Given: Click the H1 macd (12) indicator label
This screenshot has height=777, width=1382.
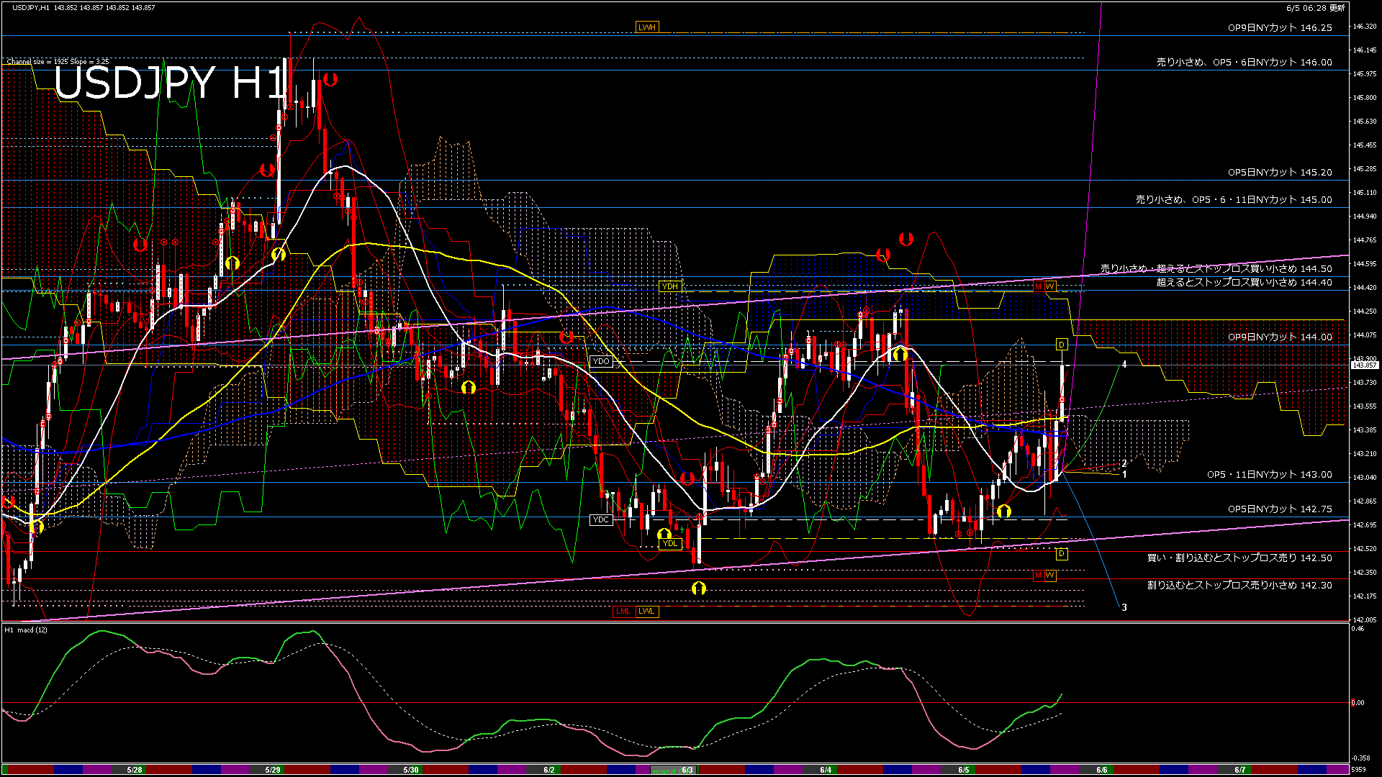Looking at the screenshot, I should point(27,630).
